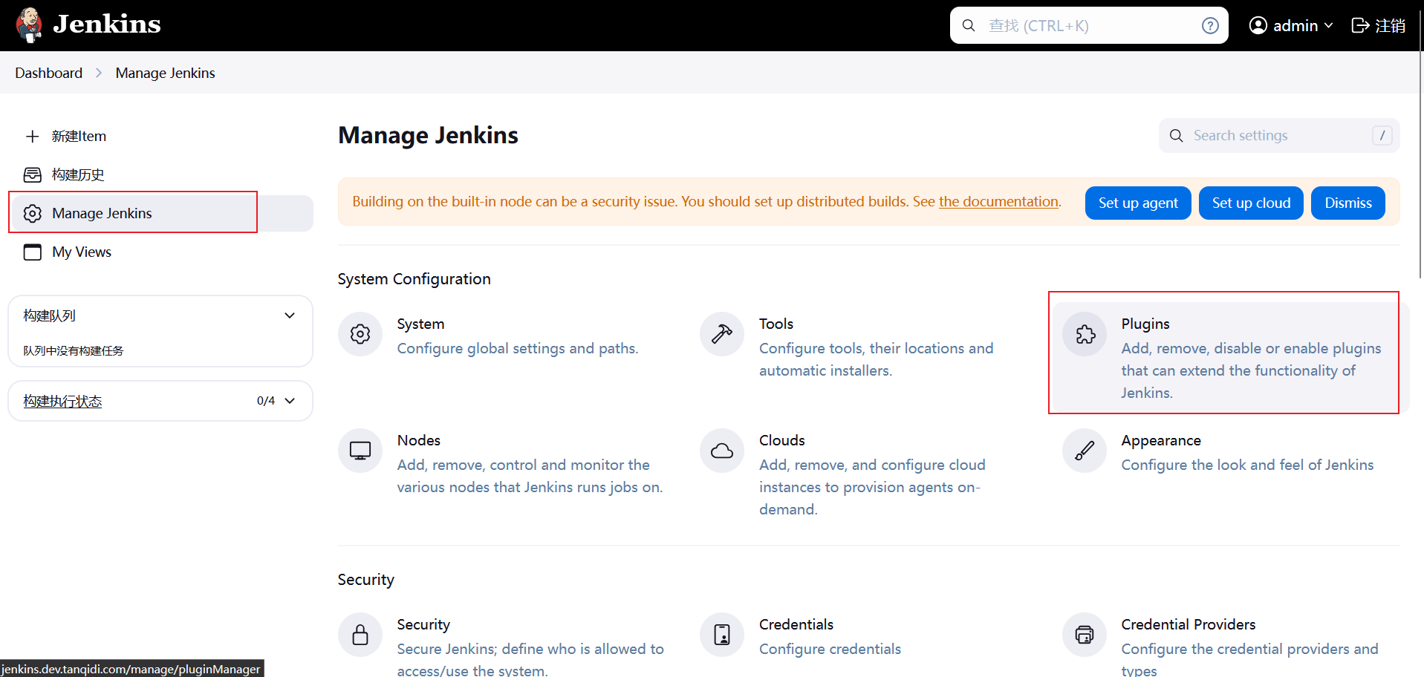Click 队列中没有构建任务 text
The width and height of the screenshot is (1424, 677).
point(74,350)
